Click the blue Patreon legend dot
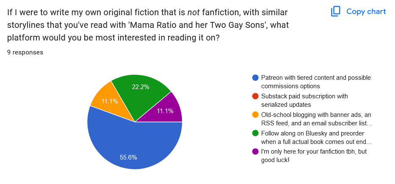The width and height of the screenshot is (395, 184). point(255,78)
